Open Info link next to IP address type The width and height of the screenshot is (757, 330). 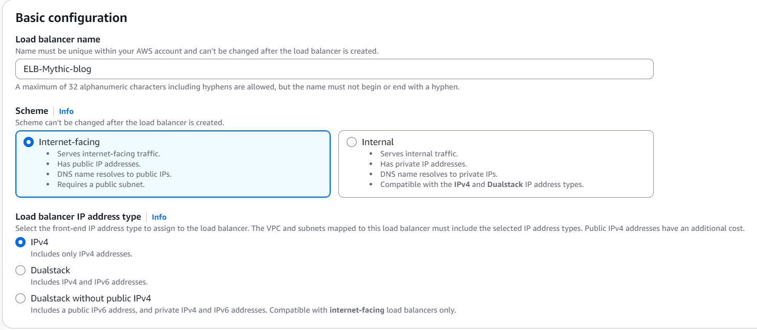pyautogui.click(x=159, y=217)
